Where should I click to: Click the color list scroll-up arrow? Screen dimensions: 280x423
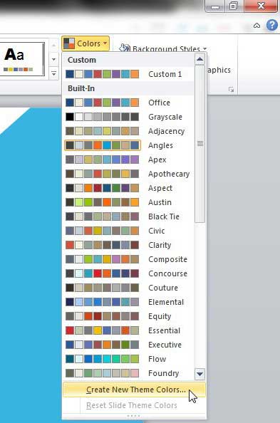coord(199,59)
